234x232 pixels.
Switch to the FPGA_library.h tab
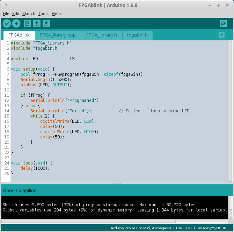[102, 35]
